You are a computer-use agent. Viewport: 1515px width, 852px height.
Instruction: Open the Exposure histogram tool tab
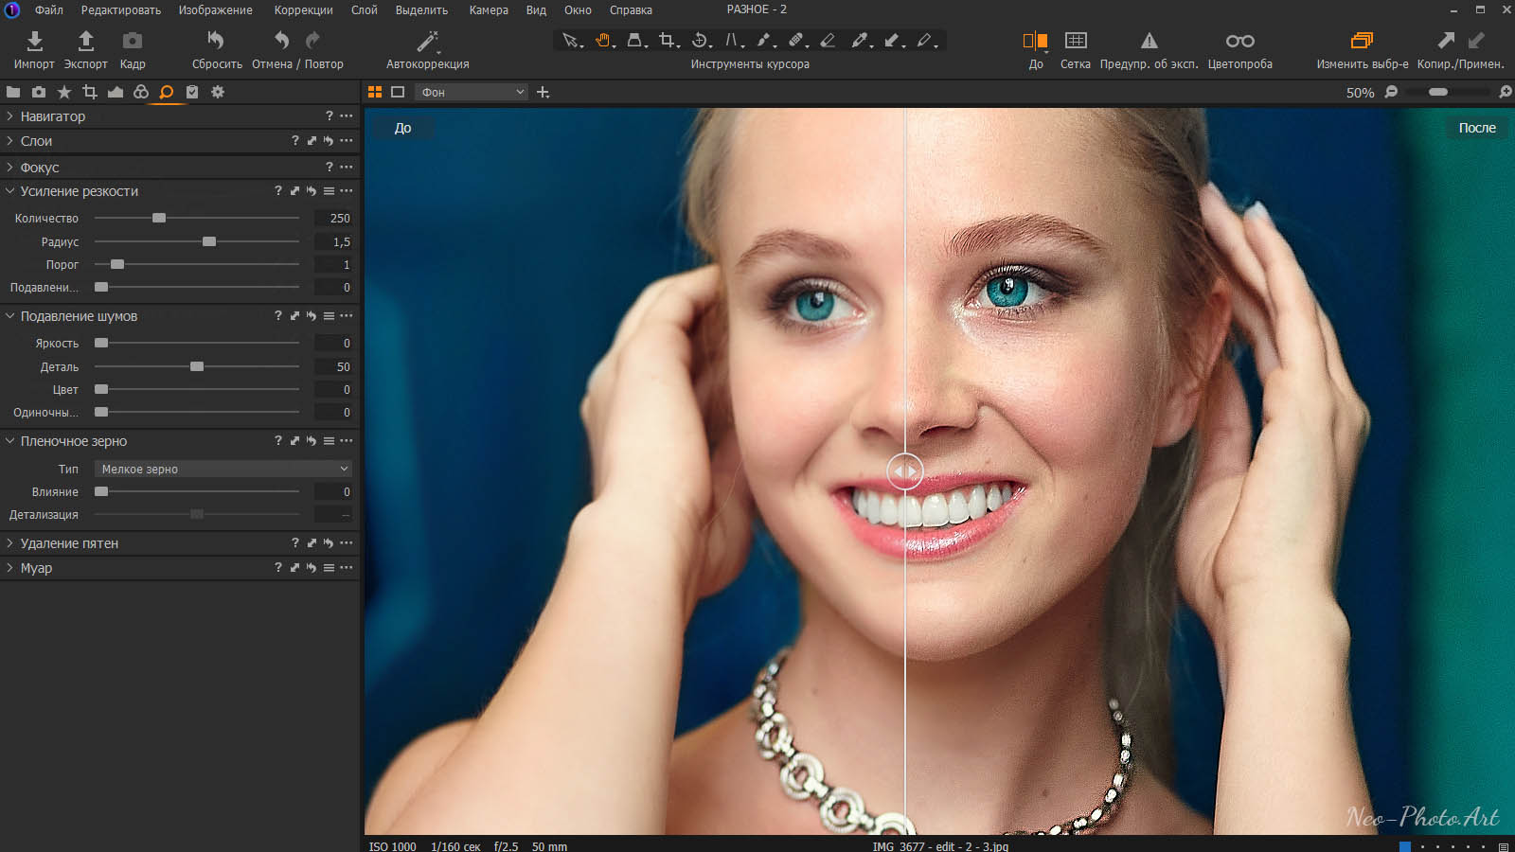116,92
